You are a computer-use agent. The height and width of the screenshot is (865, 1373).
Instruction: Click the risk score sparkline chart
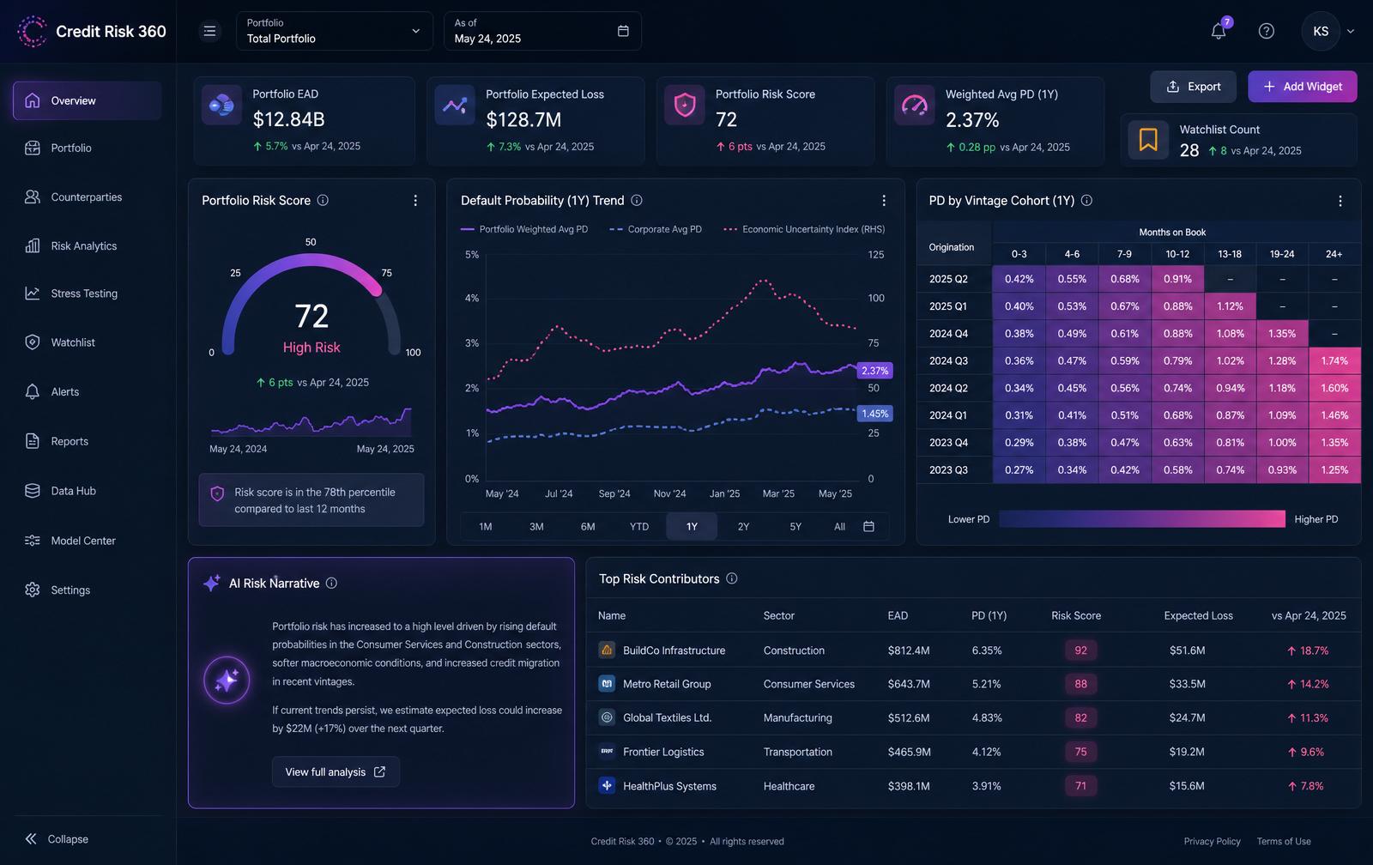pyautogui.click(x=311, y=421)
